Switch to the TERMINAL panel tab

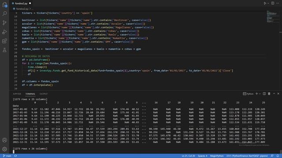[x=30, y=94]
